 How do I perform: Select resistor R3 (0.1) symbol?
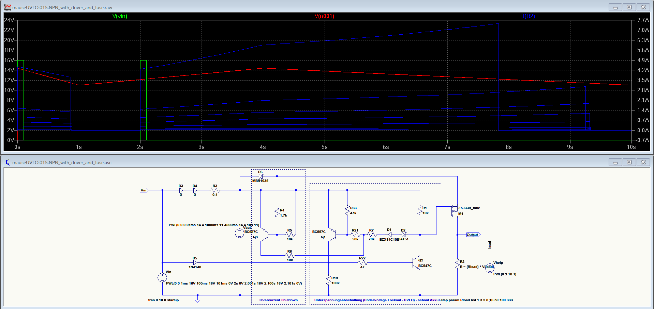pyautogui.click(x=215, y=190)
